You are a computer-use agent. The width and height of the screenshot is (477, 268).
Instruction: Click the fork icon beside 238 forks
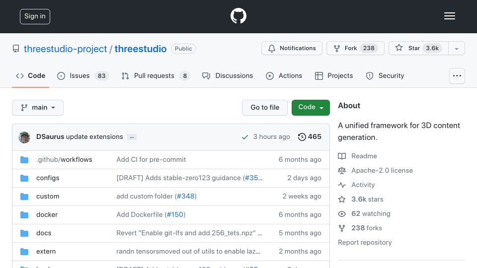tap(342, 228)
